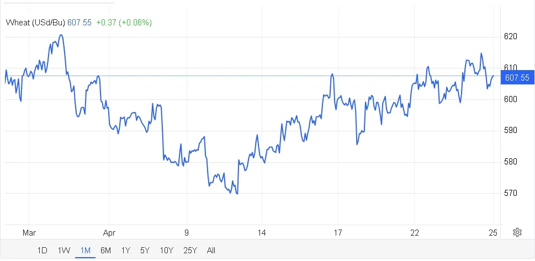Select the 1W time range
The height and width of the screenshot is (261, 535).
pos(63,251)
